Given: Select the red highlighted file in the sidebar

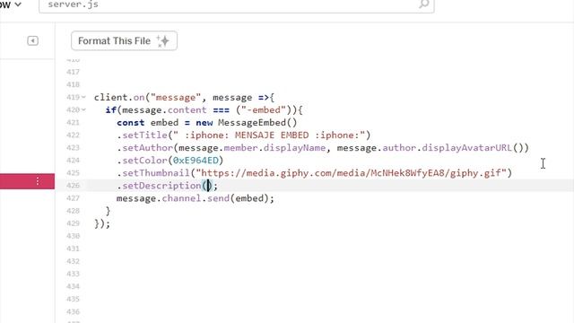Looking at the screenshot, I should [x=27, y=181].
